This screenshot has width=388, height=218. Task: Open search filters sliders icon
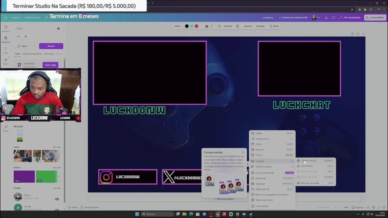[x=26, y=36]
